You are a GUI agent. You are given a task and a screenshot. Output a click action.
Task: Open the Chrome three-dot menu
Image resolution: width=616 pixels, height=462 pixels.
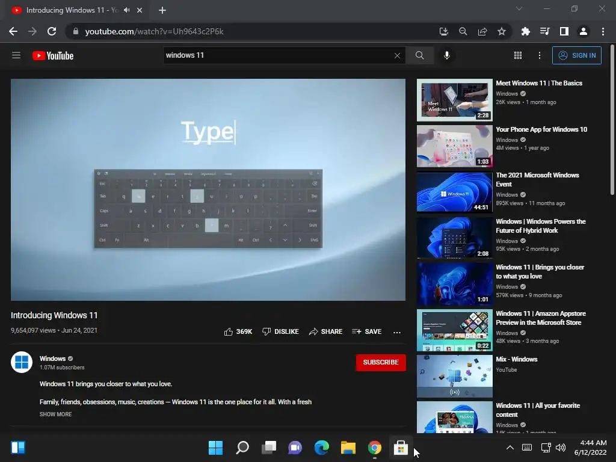point(603,31)
